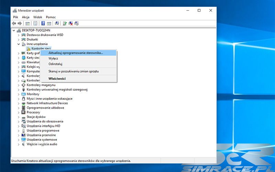Select Wejścia i wyjścia audio item
Screen dimensions: 275x172
[x=42, y=144]
